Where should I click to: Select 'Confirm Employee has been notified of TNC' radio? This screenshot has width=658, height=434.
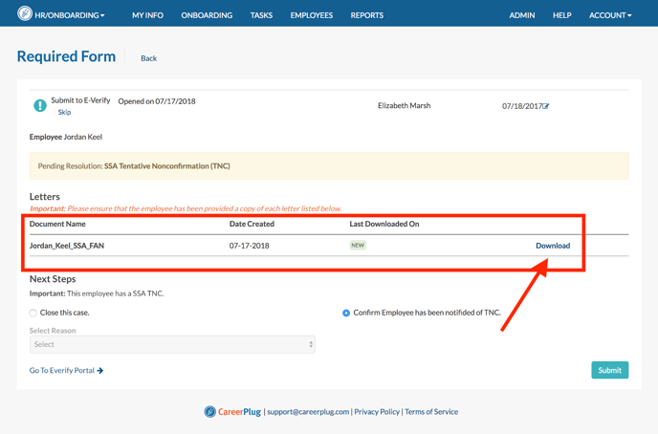point(346,313)
